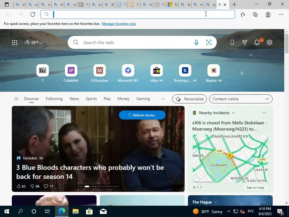
Task: Open the Zuiderpark traffic map
Action: click(230, 158)
